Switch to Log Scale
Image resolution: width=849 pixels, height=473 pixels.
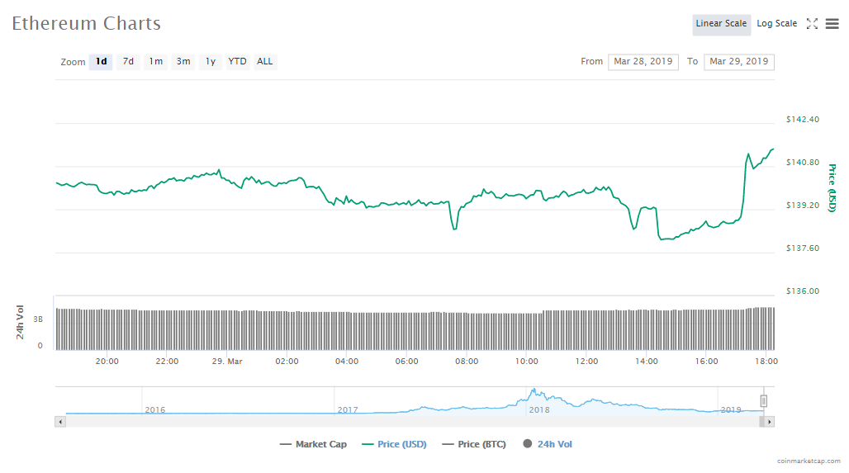(x=776, y=24)
